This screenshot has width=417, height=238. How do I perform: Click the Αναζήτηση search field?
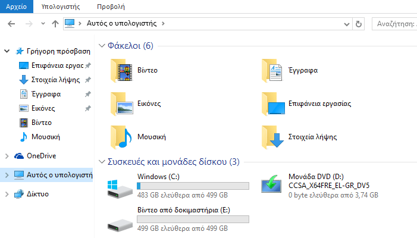click(x=394, y=24)
